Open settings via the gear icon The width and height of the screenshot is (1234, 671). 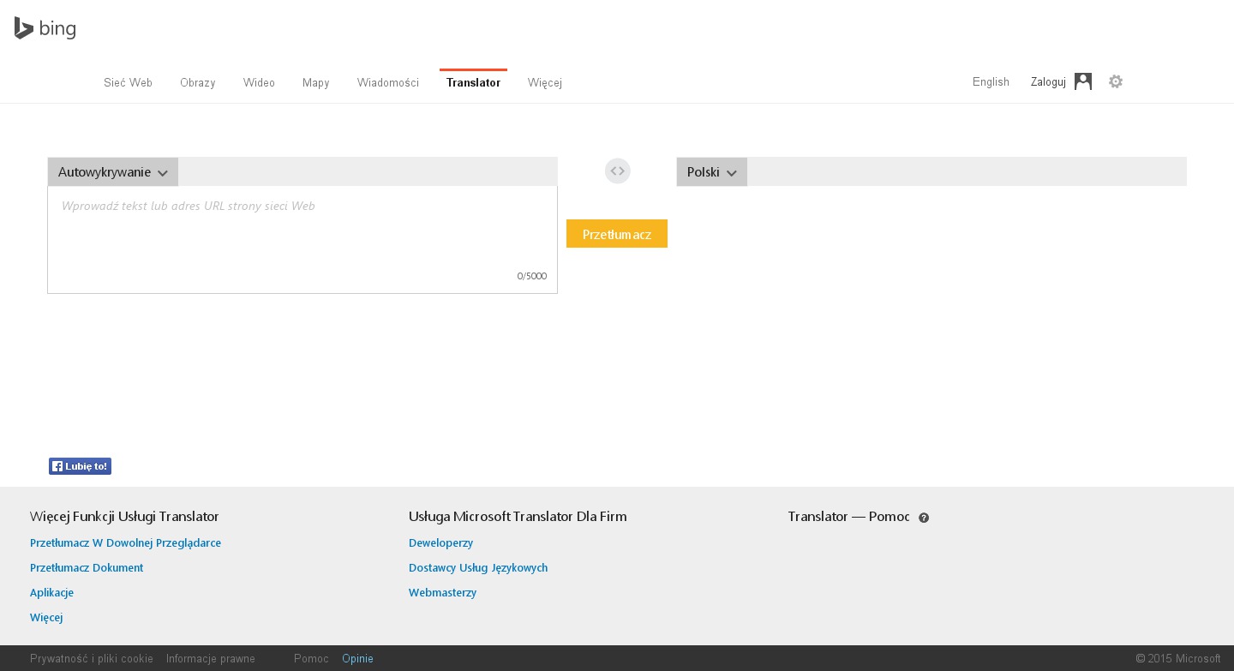click(1115, 81)
